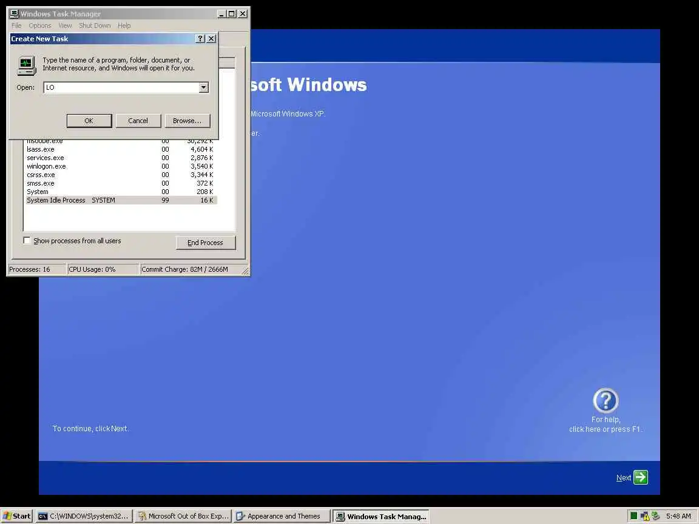Click the Safely Remove Hardware tray icon

point(655,516)
